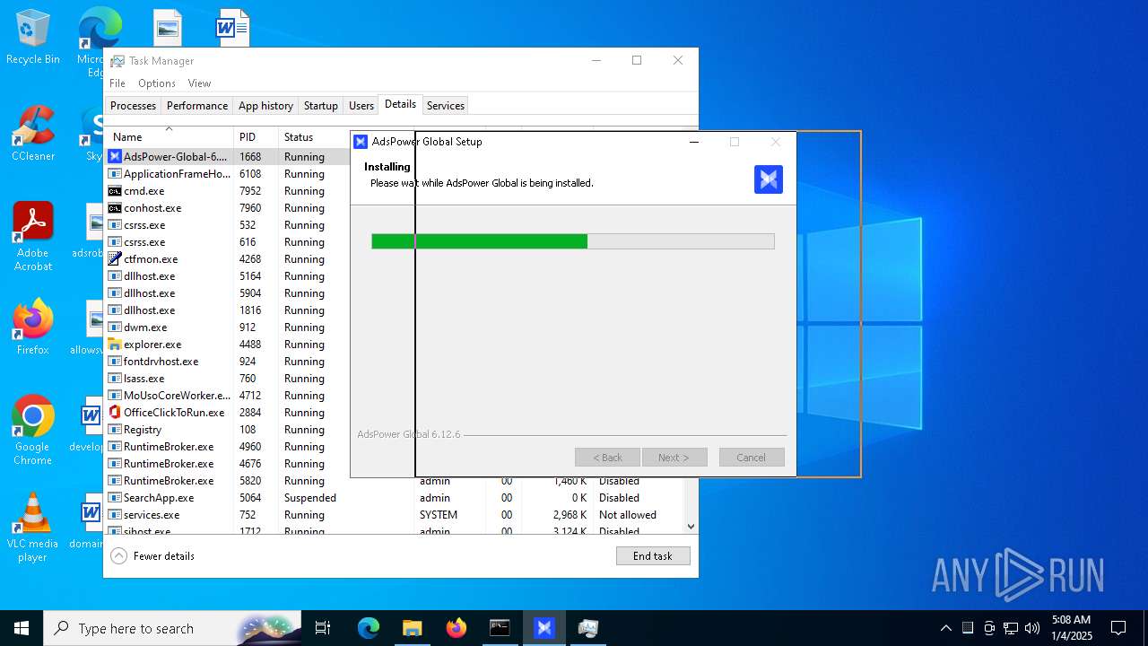Click the installation progress bar
Screen dimensions: 1148x646
click(573, 241)
